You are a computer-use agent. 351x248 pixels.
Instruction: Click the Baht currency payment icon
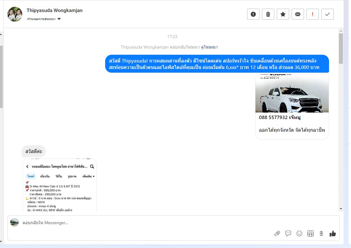(321, 234)
